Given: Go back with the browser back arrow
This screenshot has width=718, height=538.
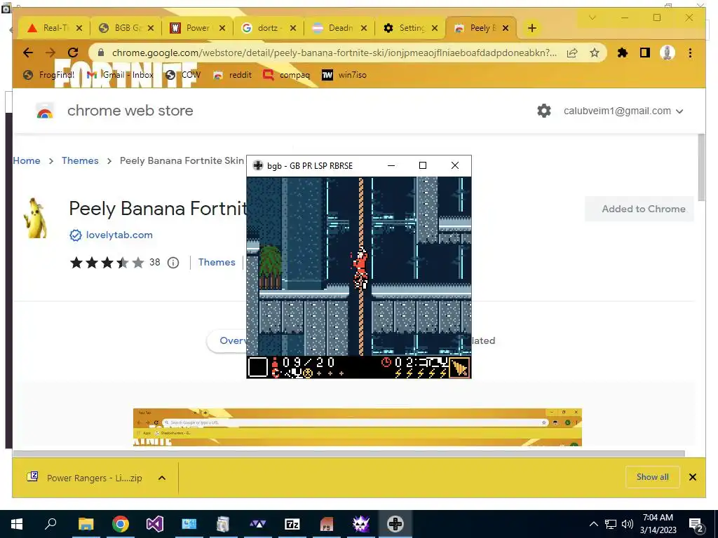Looking at the screenshot, I should (28, 53).
